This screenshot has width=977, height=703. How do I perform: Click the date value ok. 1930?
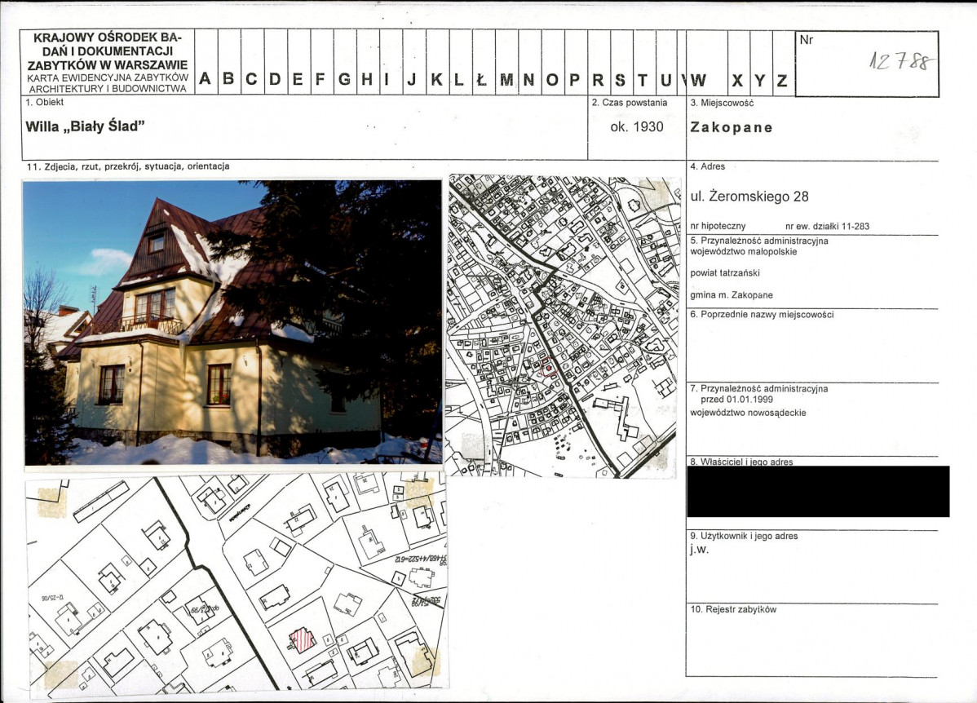tap(636, 126)
